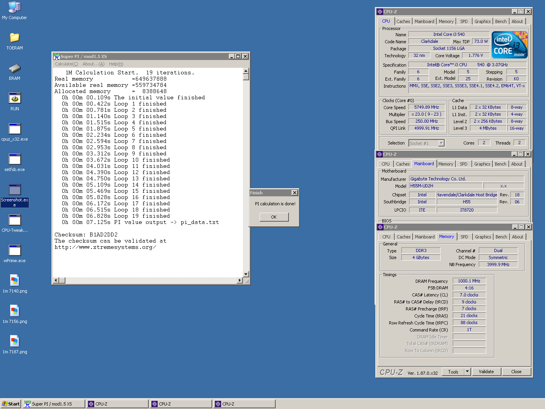Click Super PI horizontal scrollbar left arrow
545x409 pixels.
56,280
